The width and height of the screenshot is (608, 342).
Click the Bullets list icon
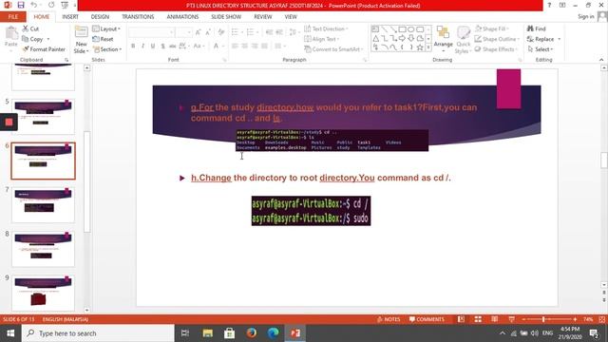pos(235,32)
